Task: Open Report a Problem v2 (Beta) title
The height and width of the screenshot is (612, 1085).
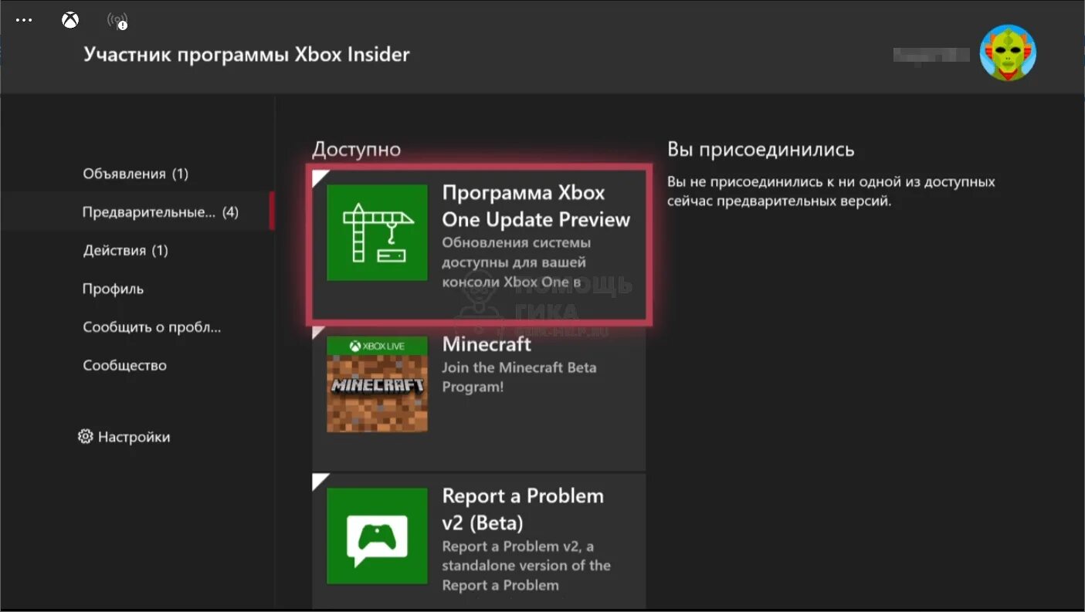Action: coord(523,509)
